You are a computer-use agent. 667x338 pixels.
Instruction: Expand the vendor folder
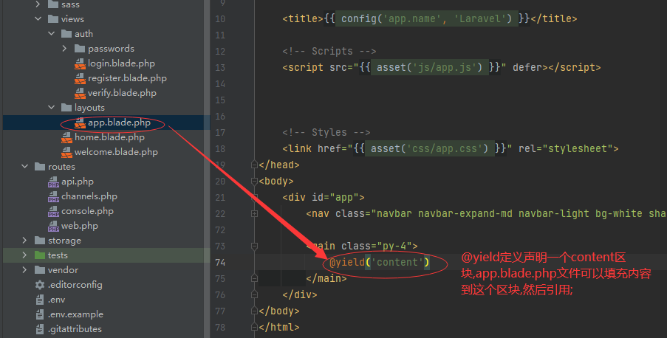point(24,270)
